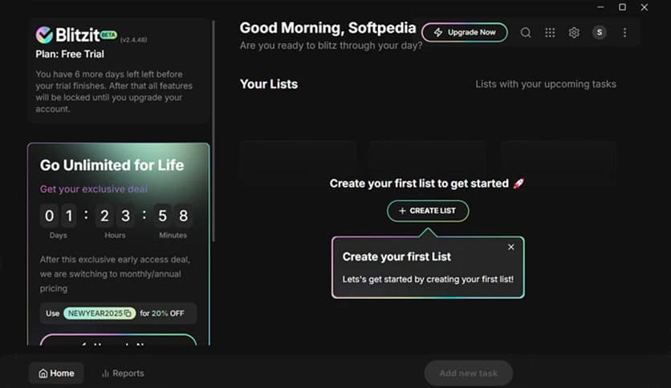Click the BETA badge next to Blitzit
Viewport: 671px width, 388px height.
pos(108,34)
